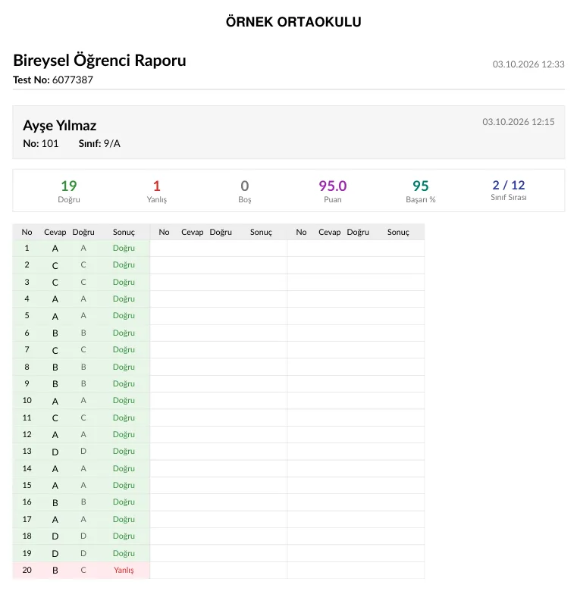Select the row for question 1
This screenshot has height=591, width=577.
[81, 249]
